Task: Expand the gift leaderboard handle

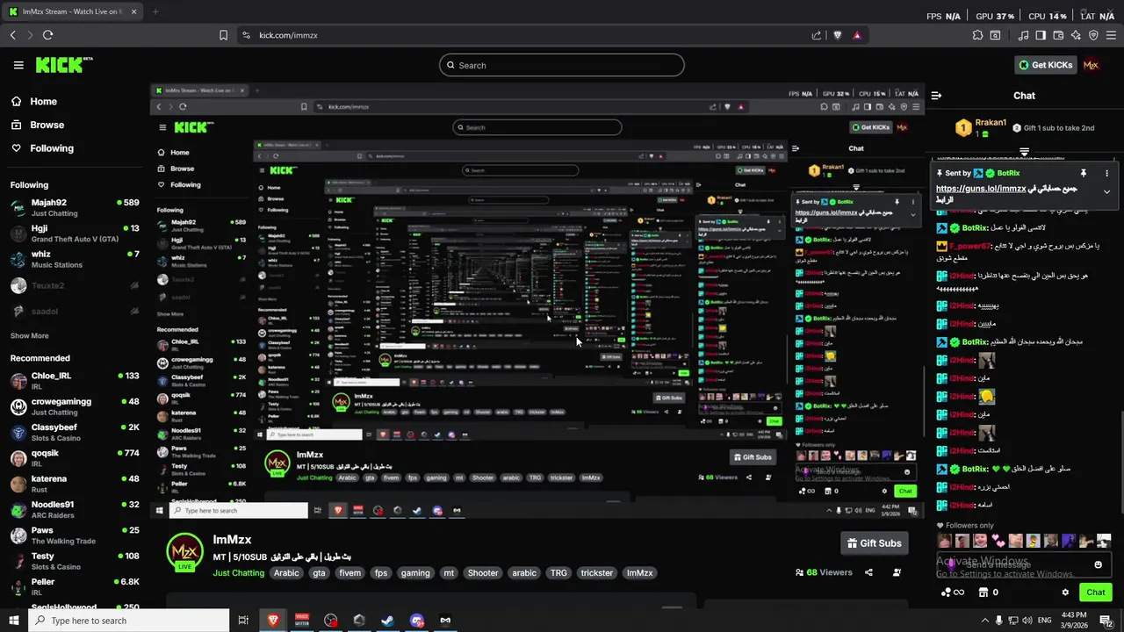Action: (x=1024, y=152)
